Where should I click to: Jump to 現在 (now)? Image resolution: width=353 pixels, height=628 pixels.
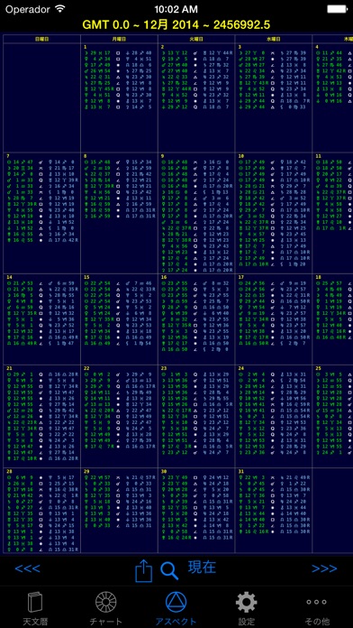(x=202, y=567)
